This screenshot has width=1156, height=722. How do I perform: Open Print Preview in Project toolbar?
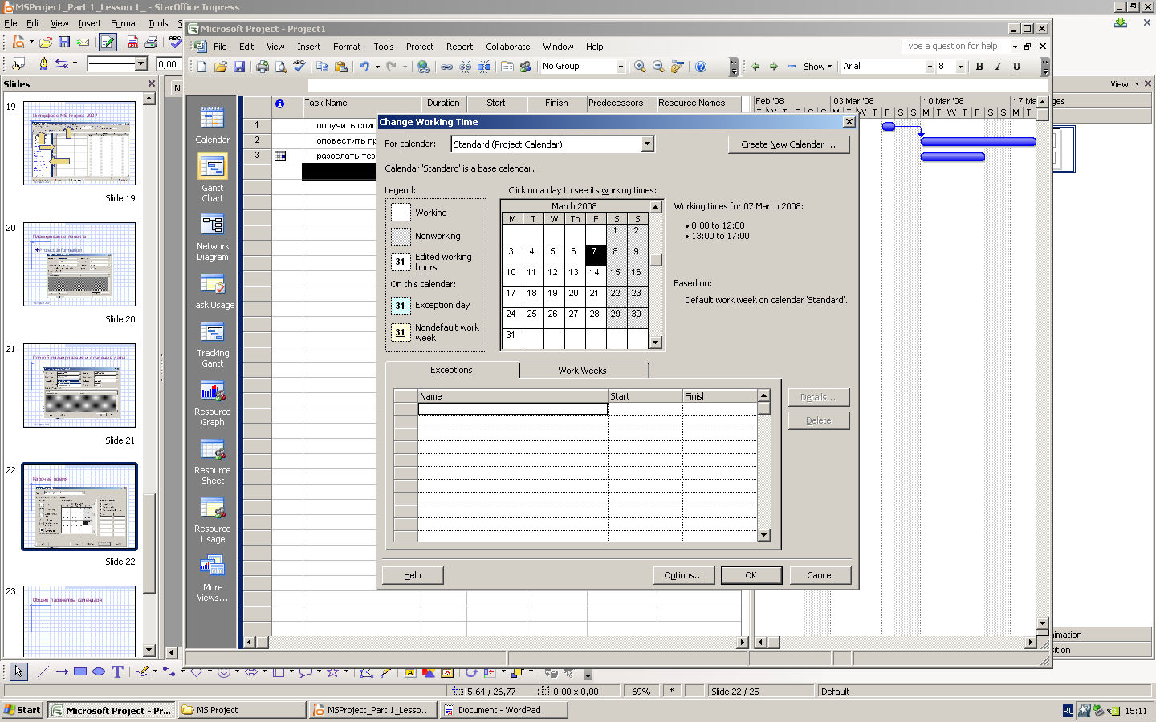(x=280, y=67)
